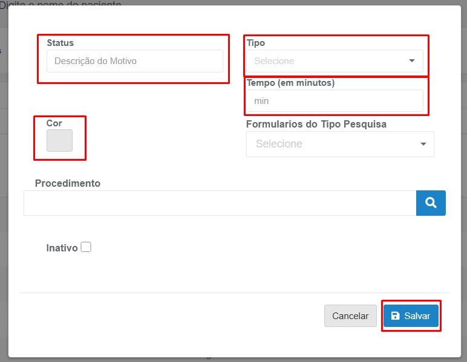Click the Status field label
467x362 pixels.
(60, 43)
